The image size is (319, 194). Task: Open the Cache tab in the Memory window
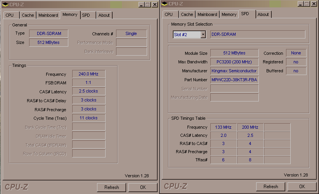click(x=28, y=15)
